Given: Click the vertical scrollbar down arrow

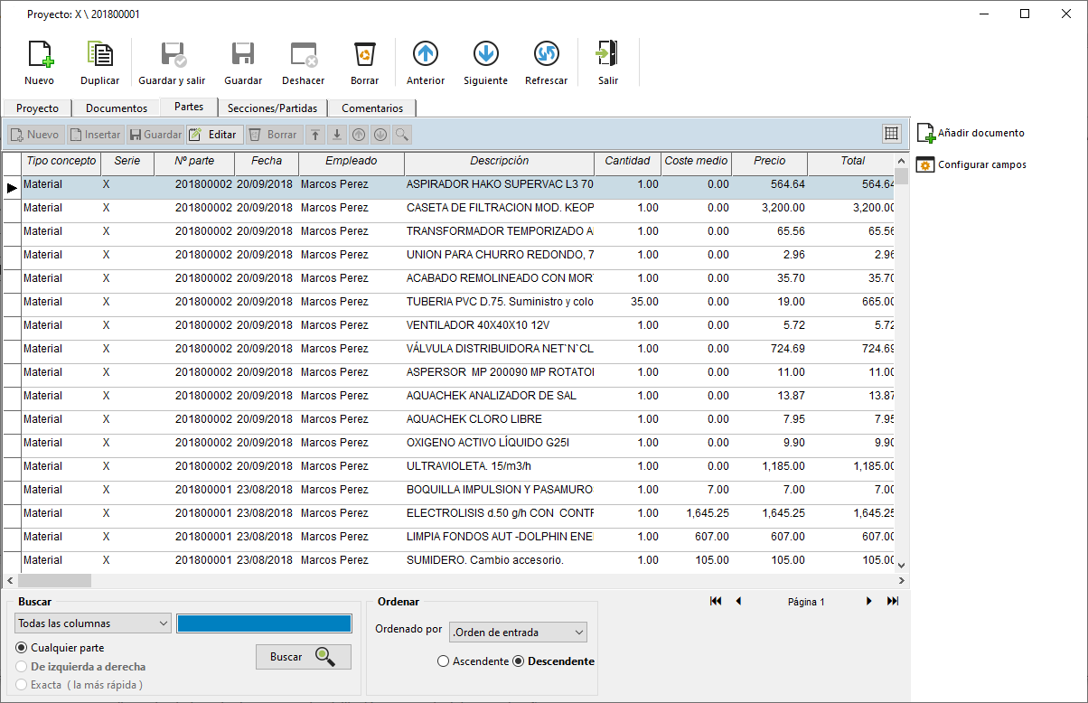Looking at the screenshot, I should click(901, 565).
